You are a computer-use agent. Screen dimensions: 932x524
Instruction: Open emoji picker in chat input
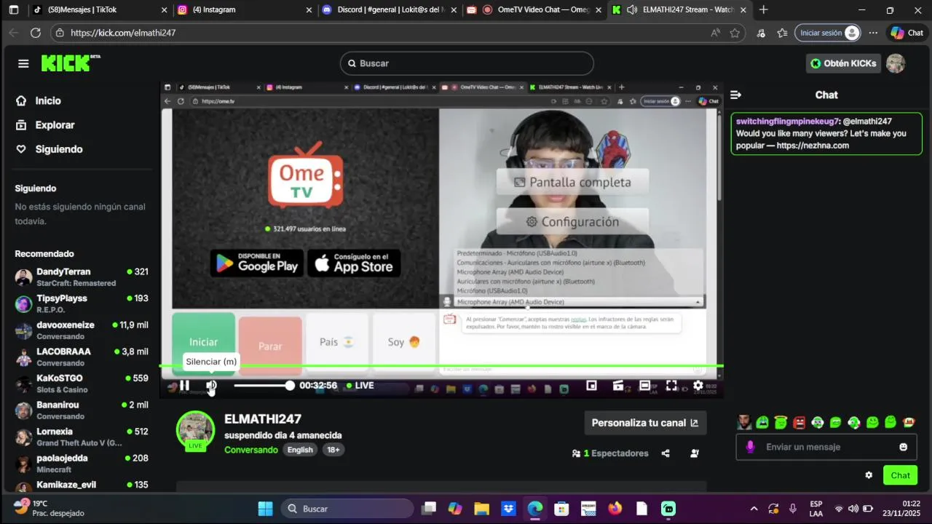(x=904, y=447)
